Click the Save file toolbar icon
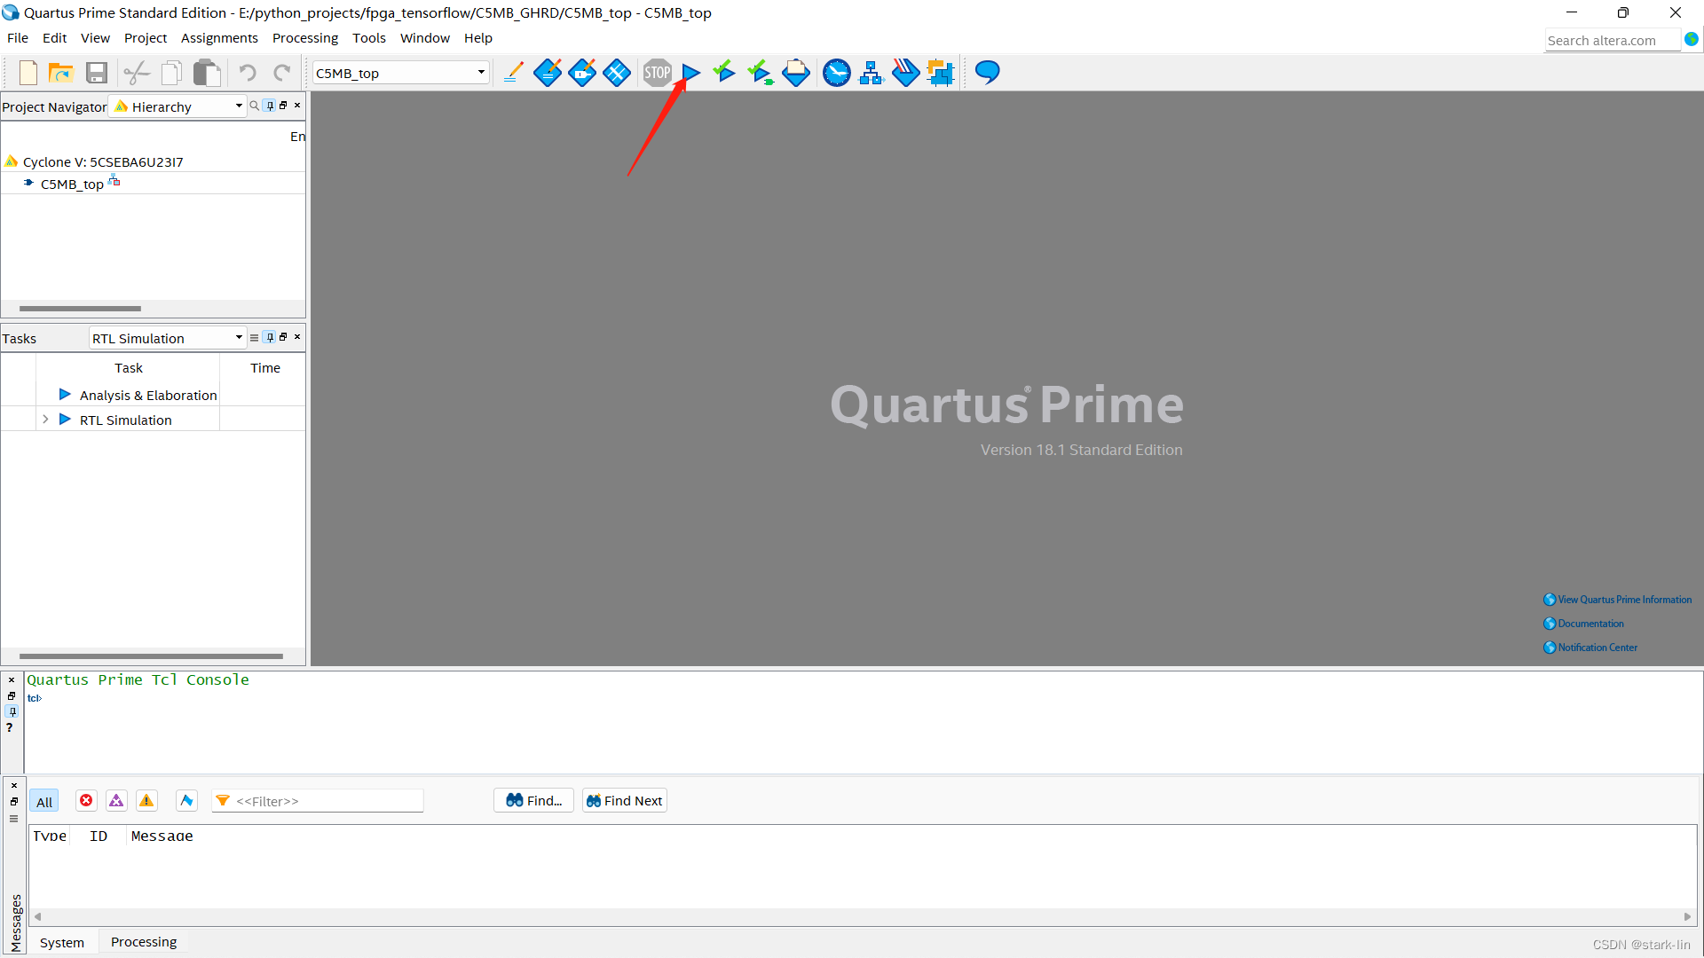The width and height of the screenshot is (1704, 958). pos(97,73)
